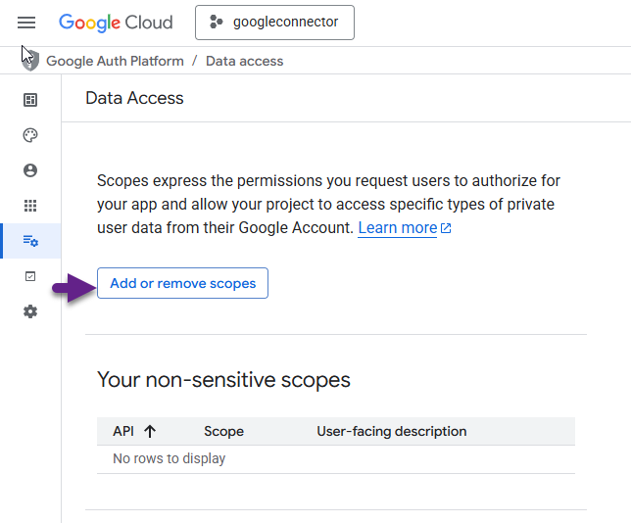Viewport: 631px width, 523px height.
Task: Open the Overview dashboard sidebar icon
Action: pos(30,100)
